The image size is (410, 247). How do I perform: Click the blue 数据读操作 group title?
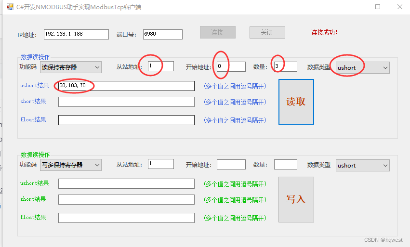click(35, 57)
